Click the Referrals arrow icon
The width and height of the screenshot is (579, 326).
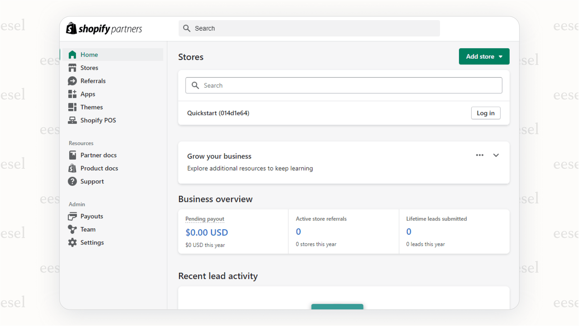(72, 81)
